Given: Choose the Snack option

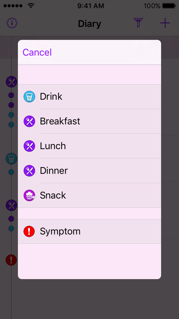Looking at the screenshot, I should coord(53,195).
